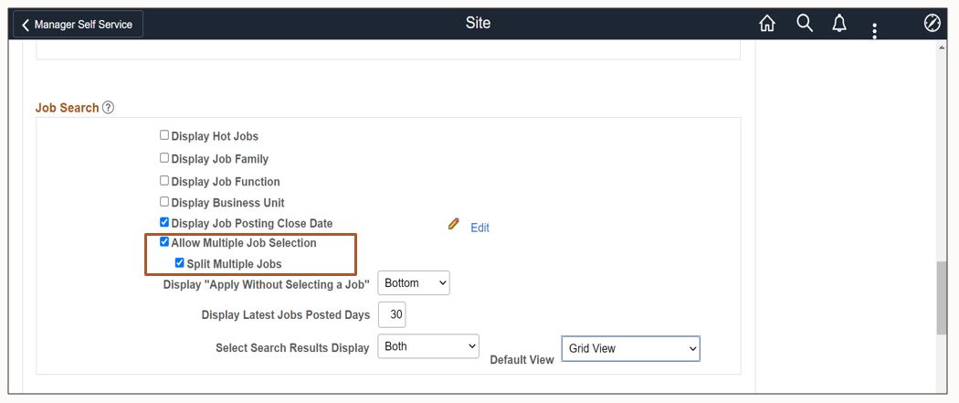Check Display Job Family option
The height and width of the screenshot is (403, 959).
coord(164,158)
